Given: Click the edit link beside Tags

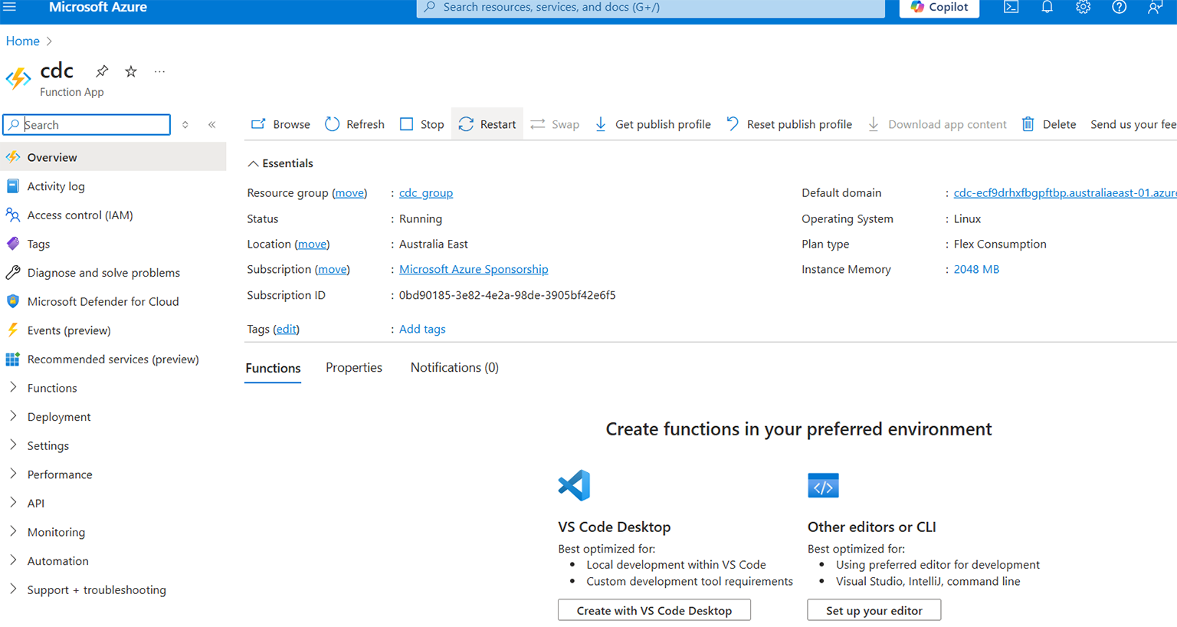Looking at the screenshot, I should (x=287, y=329).
